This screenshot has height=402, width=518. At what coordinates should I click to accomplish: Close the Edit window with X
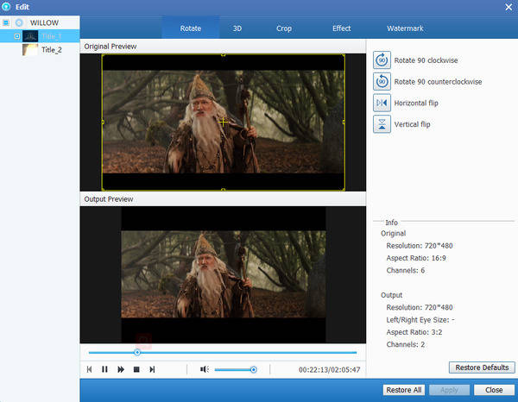pos(509,7)
